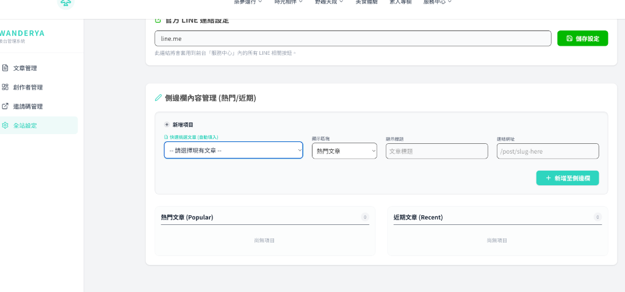The image size is (625, 292).
Task: Click the plus icon in 新增至側邊欄 button
Action: coord(548,178)
